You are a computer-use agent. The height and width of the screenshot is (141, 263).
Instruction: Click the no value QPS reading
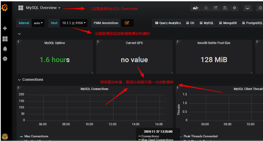pos(134,60)
